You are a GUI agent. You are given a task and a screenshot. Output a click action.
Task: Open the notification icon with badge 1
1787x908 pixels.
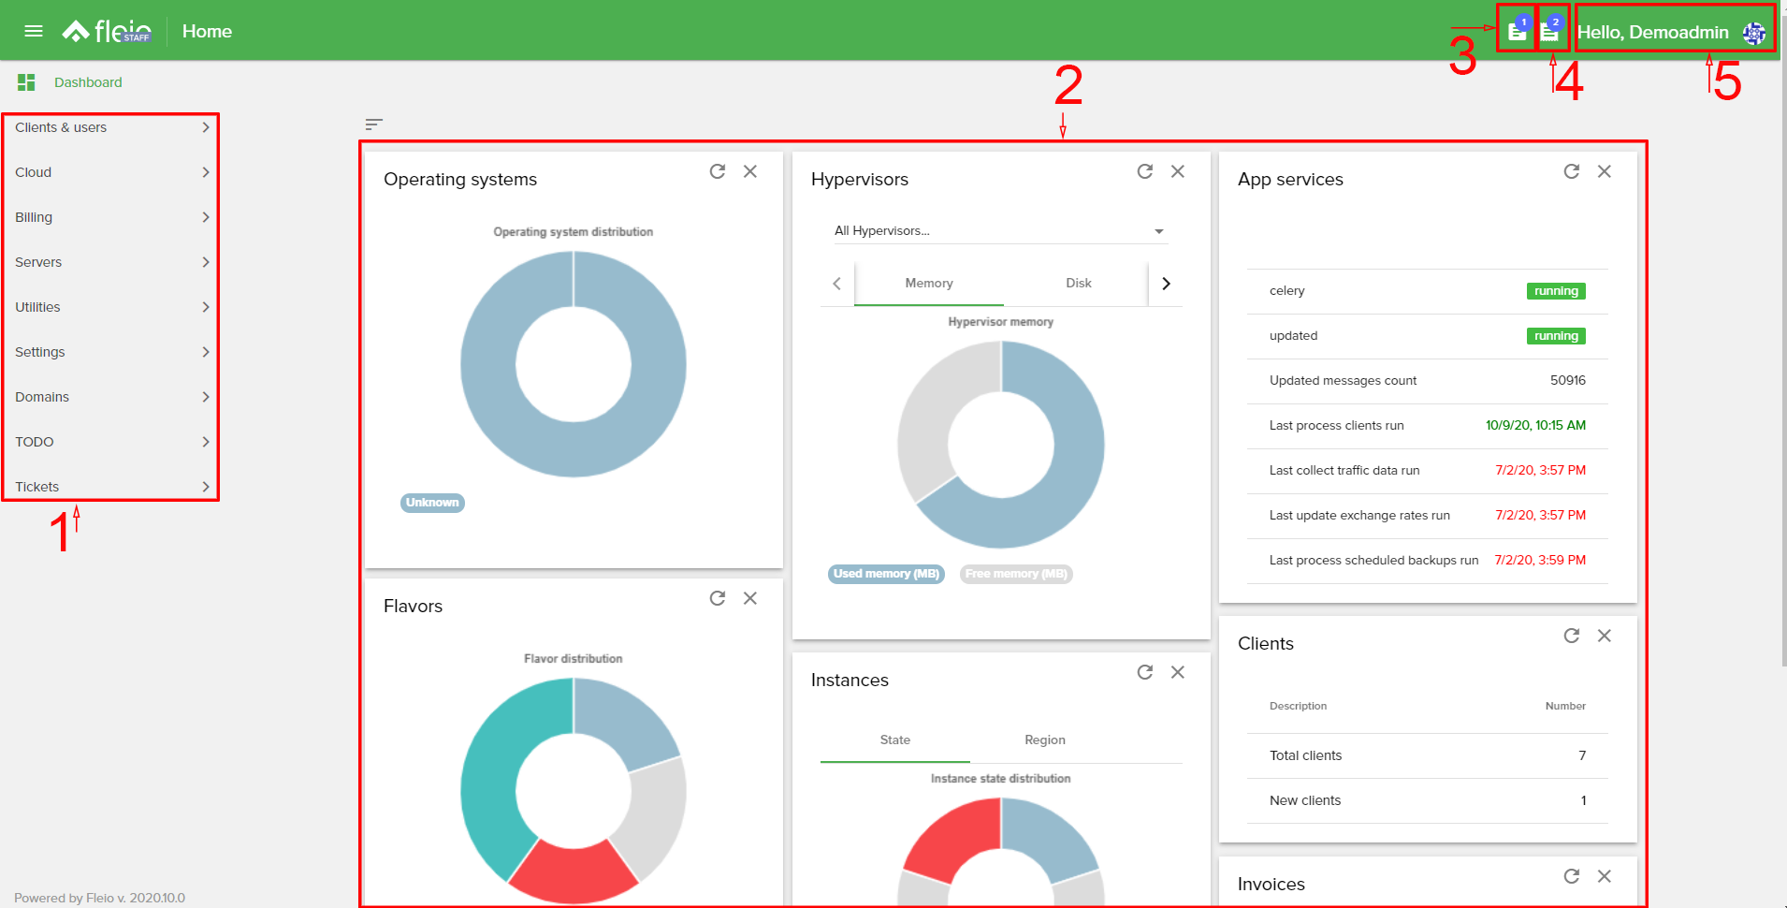pos(1516,30)
